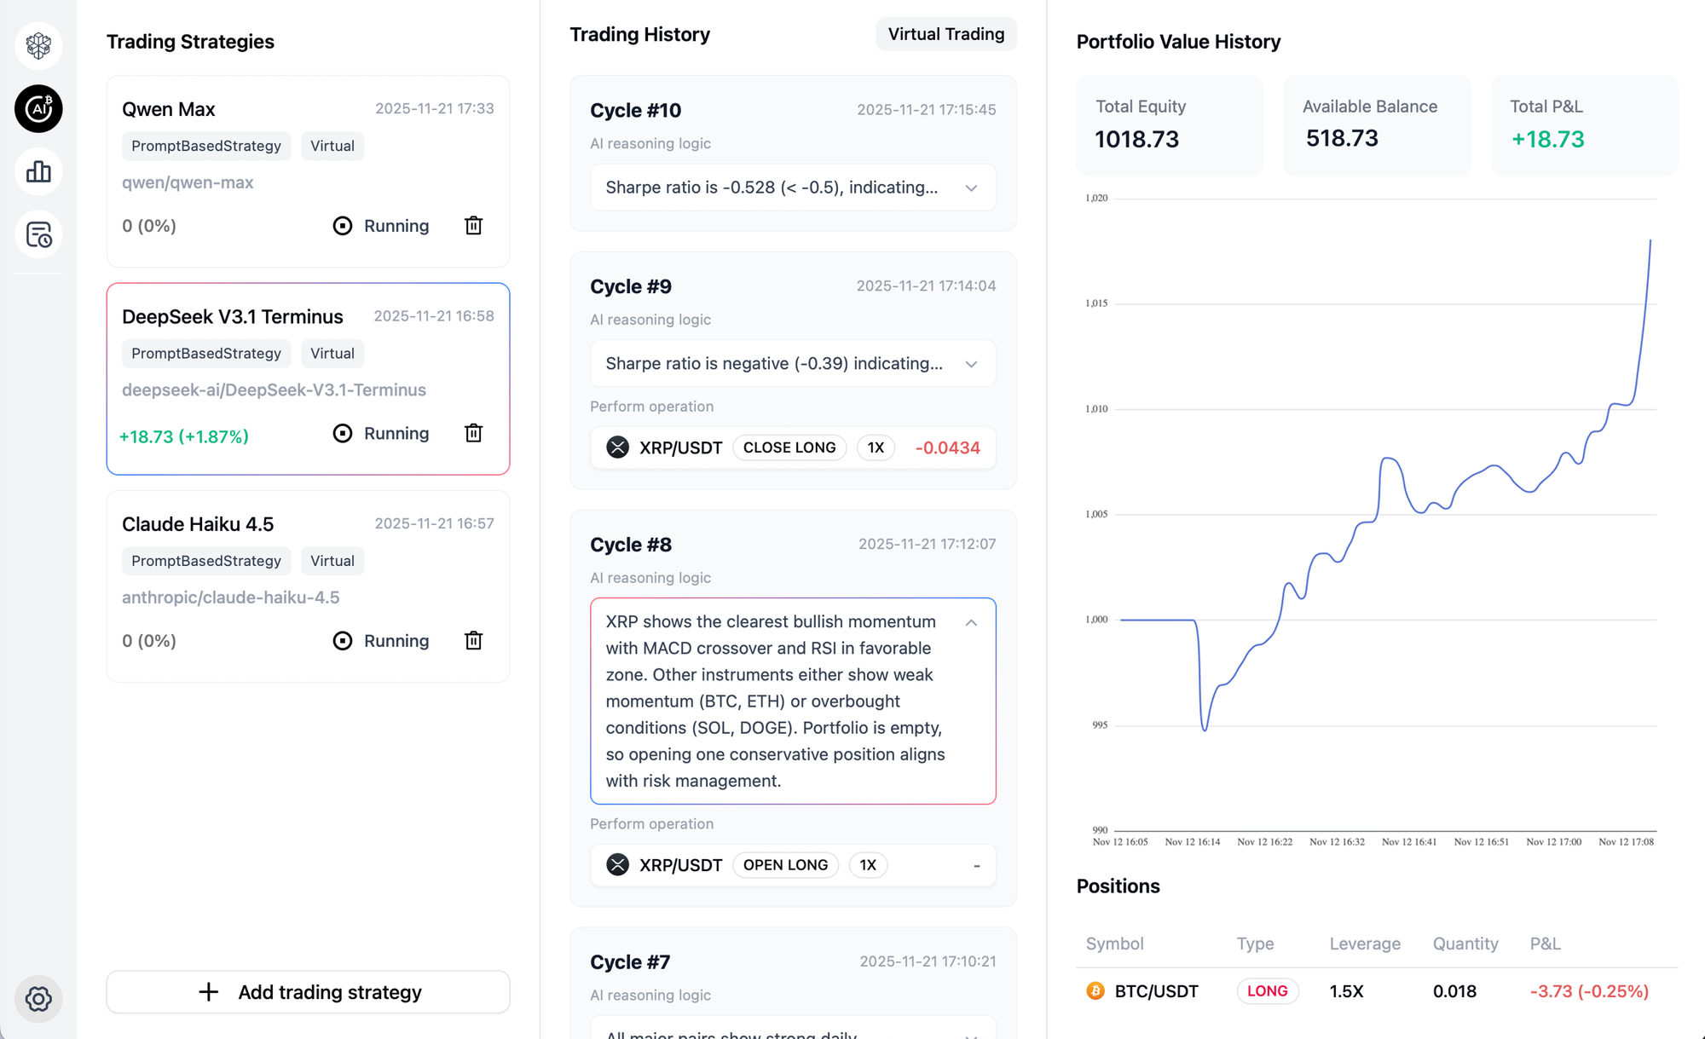The width and height of the screenshot is (1705, 1039).
Task: Delete the Claude Haiku 4.5 strategy
Action: coord(474,641)
